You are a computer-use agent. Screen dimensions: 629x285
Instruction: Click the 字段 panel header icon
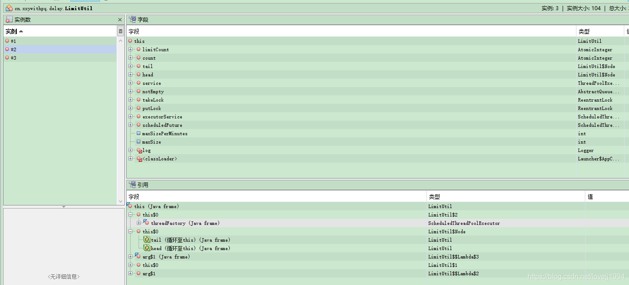pyautogui.click(x=132, y=20)
